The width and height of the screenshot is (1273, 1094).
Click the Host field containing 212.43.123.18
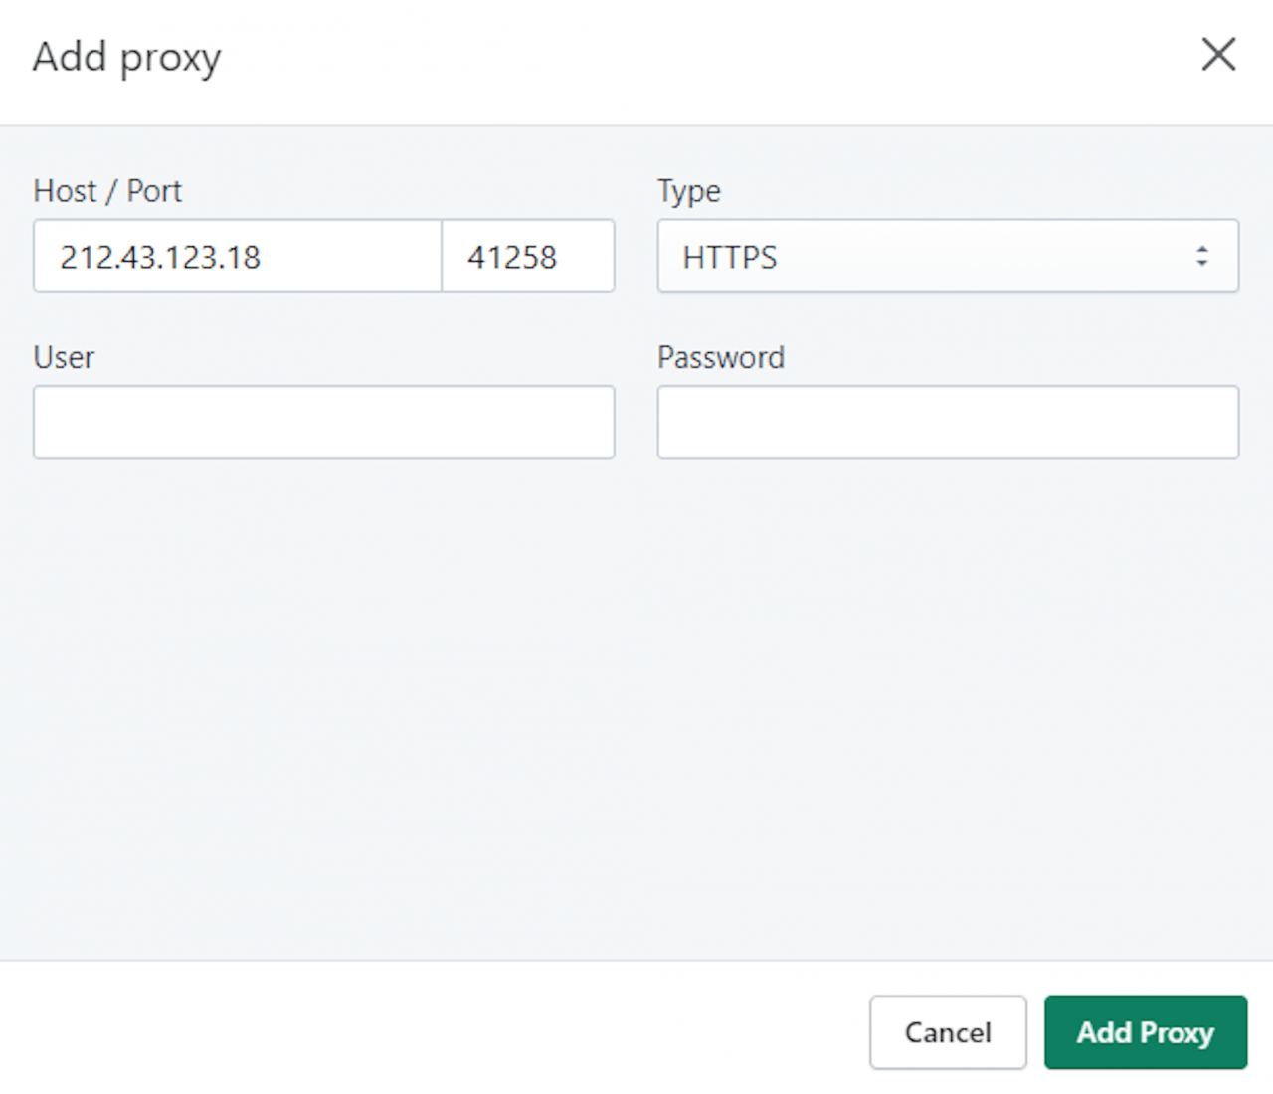(x=237, y=257)
